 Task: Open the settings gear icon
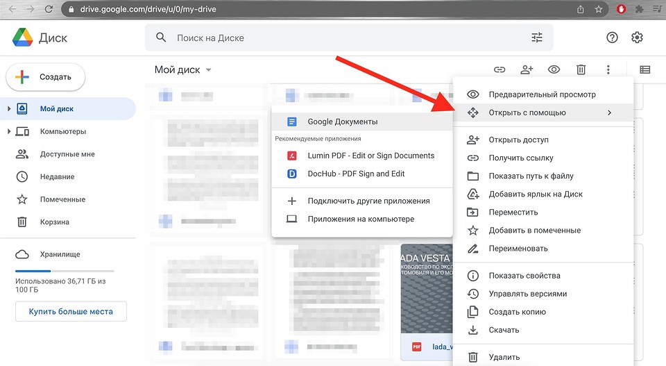click(x=637, y=38)
